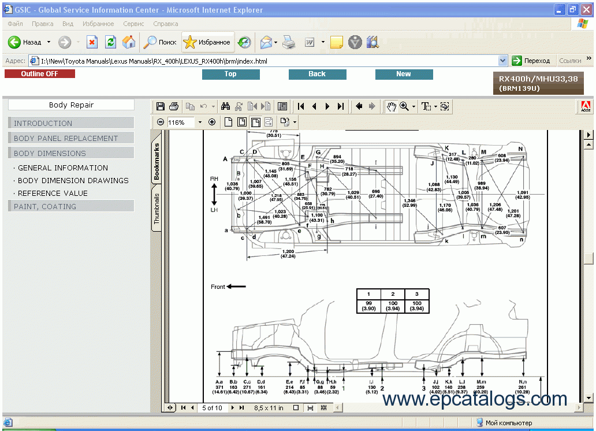
Task: Click the zoom percentage field showing 116%
Action: 181,122
